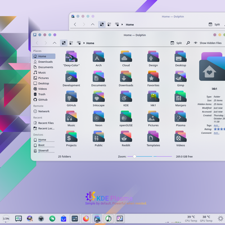Screen dimensions: 225x225
Task: Expand breadcrumb arrow before Home in back window
Action: point(122,25)
